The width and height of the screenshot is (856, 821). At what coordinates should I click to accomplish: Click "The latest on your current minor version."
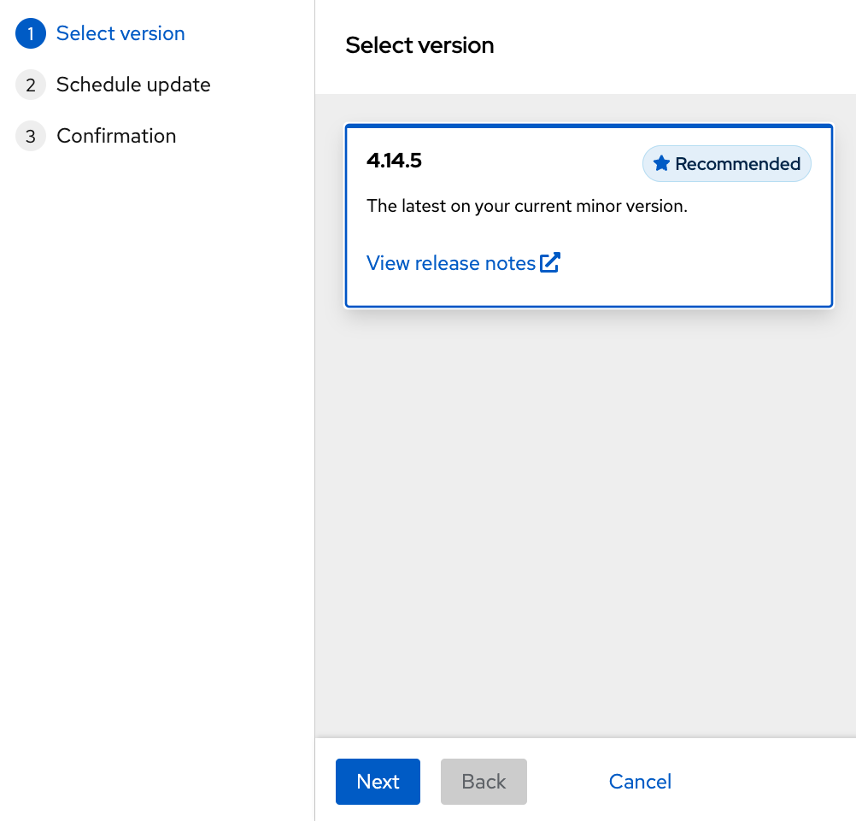point(527,206)
